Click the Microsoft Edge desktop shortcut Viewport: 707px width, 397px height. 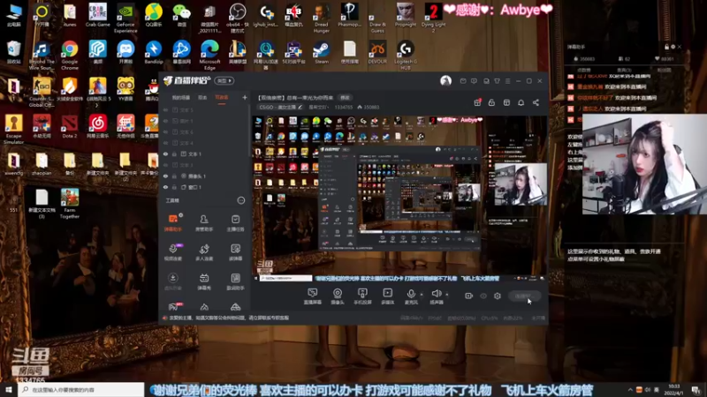point(209,55)
